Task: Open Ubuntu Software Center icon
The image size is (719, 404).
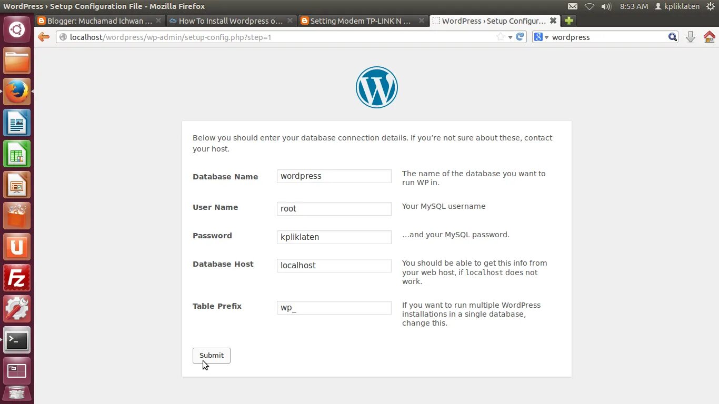Action: (x=17, y=216)
